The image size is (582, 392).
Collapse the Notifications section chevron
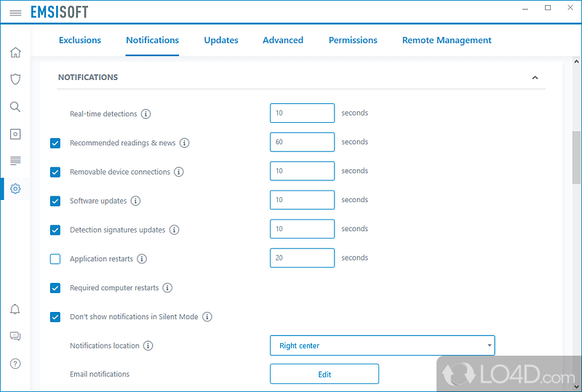tap(535, 78)
